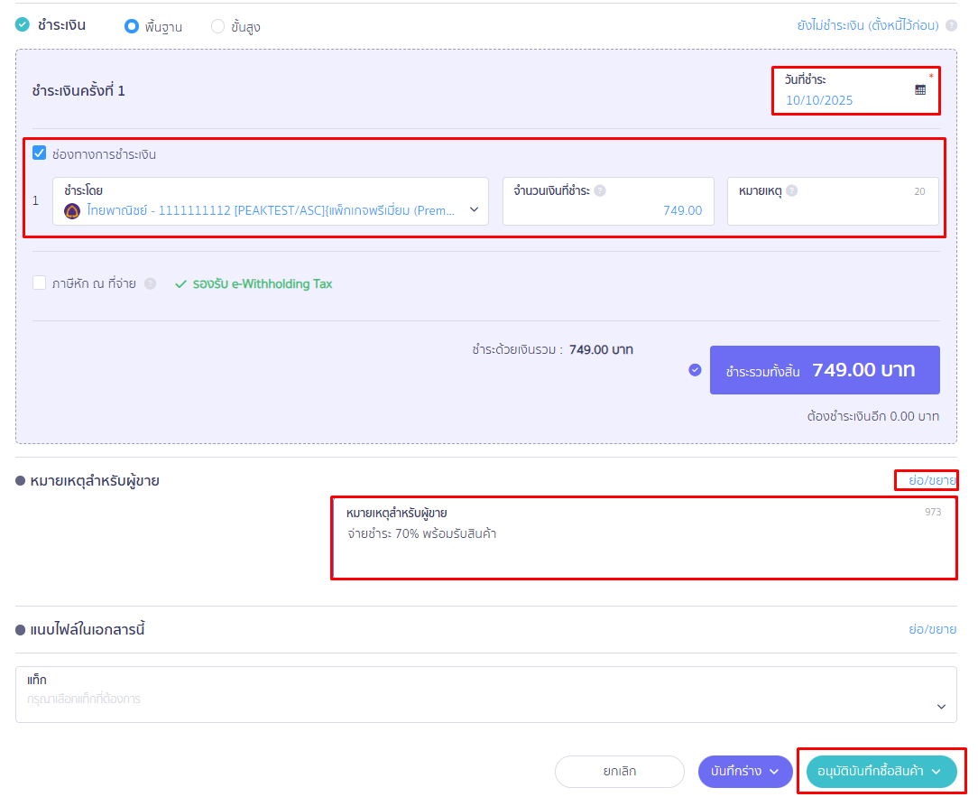Expand the แท็ก tag selection dropdown
This screenshot has width=978, height=797.
coord(941,706)
